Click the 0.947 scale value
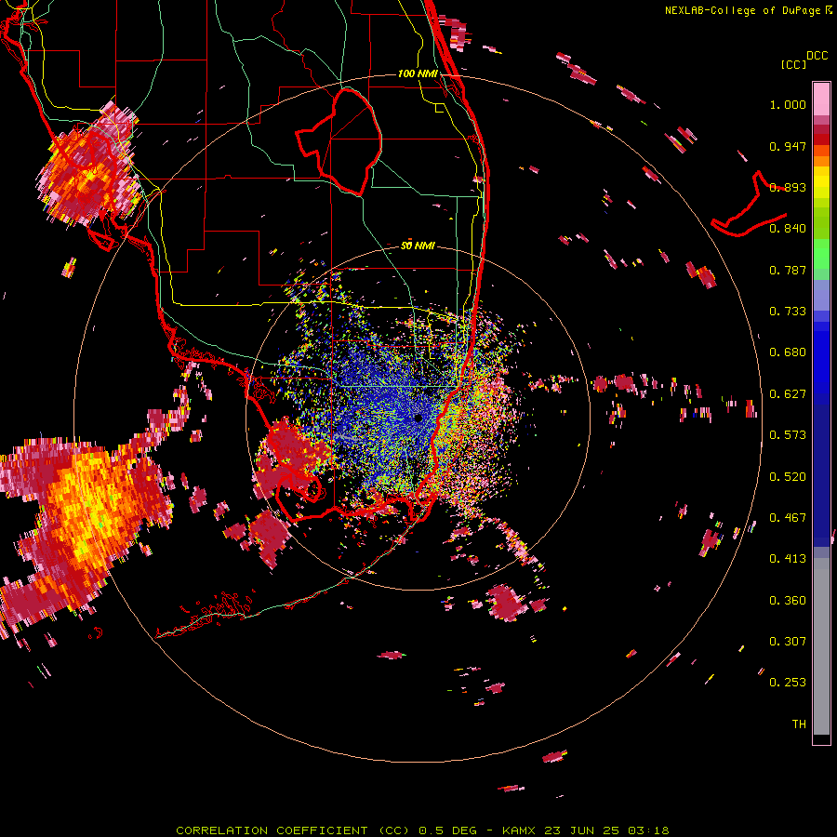837x837 pixels. pyautogui.click(x=788, y=146)
